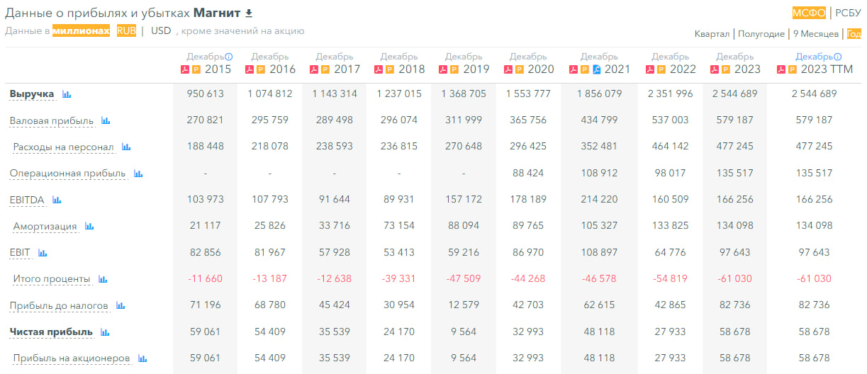Download the Магнит income statement data
Image resolution: width=867 pixels, height=374 pixels.
point(248,13)
